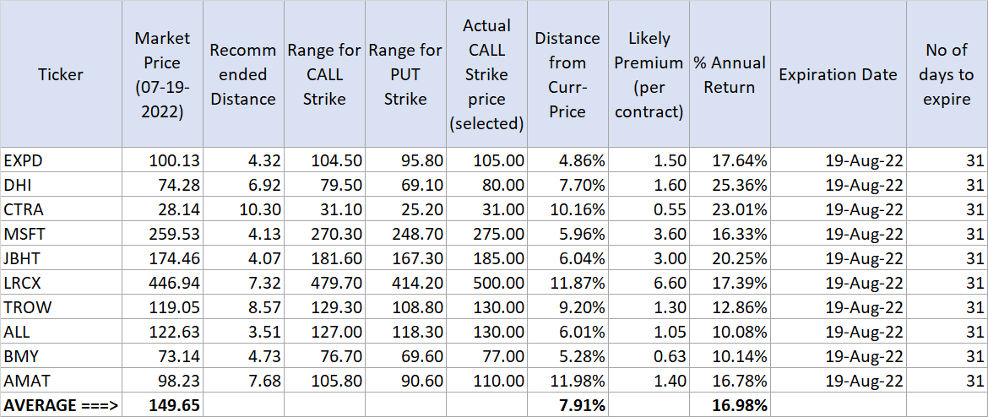Click the TROW ticker cell
The height and width of the screenshot is (417, 988).
(61, 307)
